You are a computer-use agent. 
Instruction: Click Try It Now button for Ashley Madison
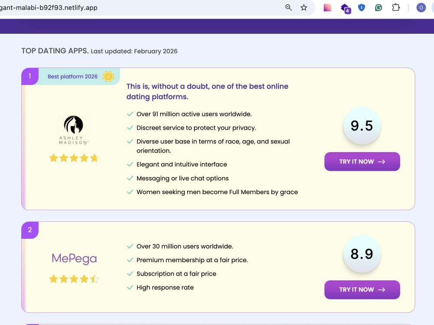point(362,162)
